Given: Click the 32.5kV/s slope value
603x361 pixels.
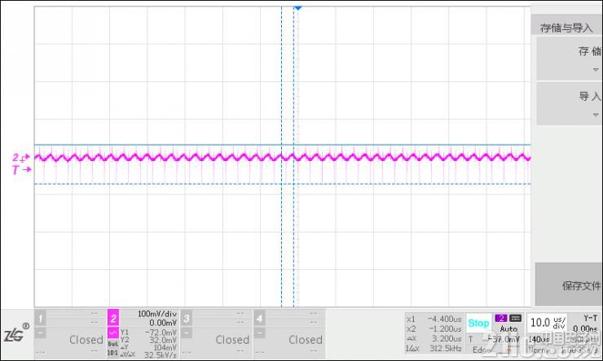Looking at the screenshot, I should 161,354.
